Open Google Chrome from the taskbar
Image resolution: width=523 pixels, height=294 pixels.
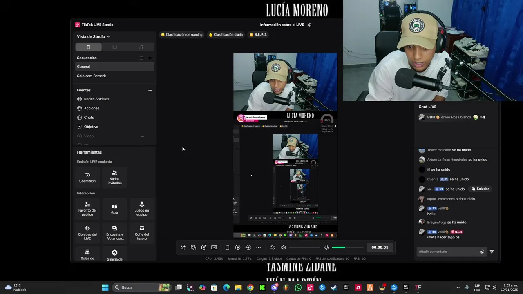pyautogui.click(x=250, y=287)
